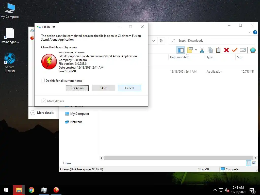Click the network tray icon
260x195 pixels.
[221, 190]
